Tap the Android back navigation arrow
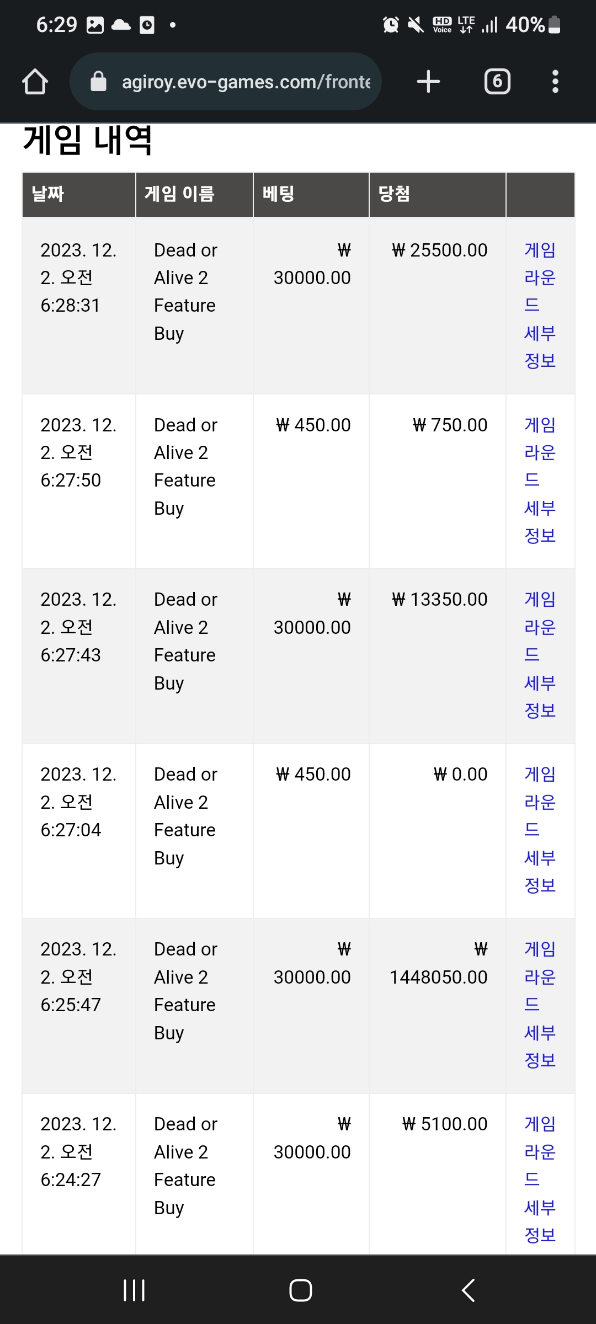Screen dimensions: 596x1324 468,1290
